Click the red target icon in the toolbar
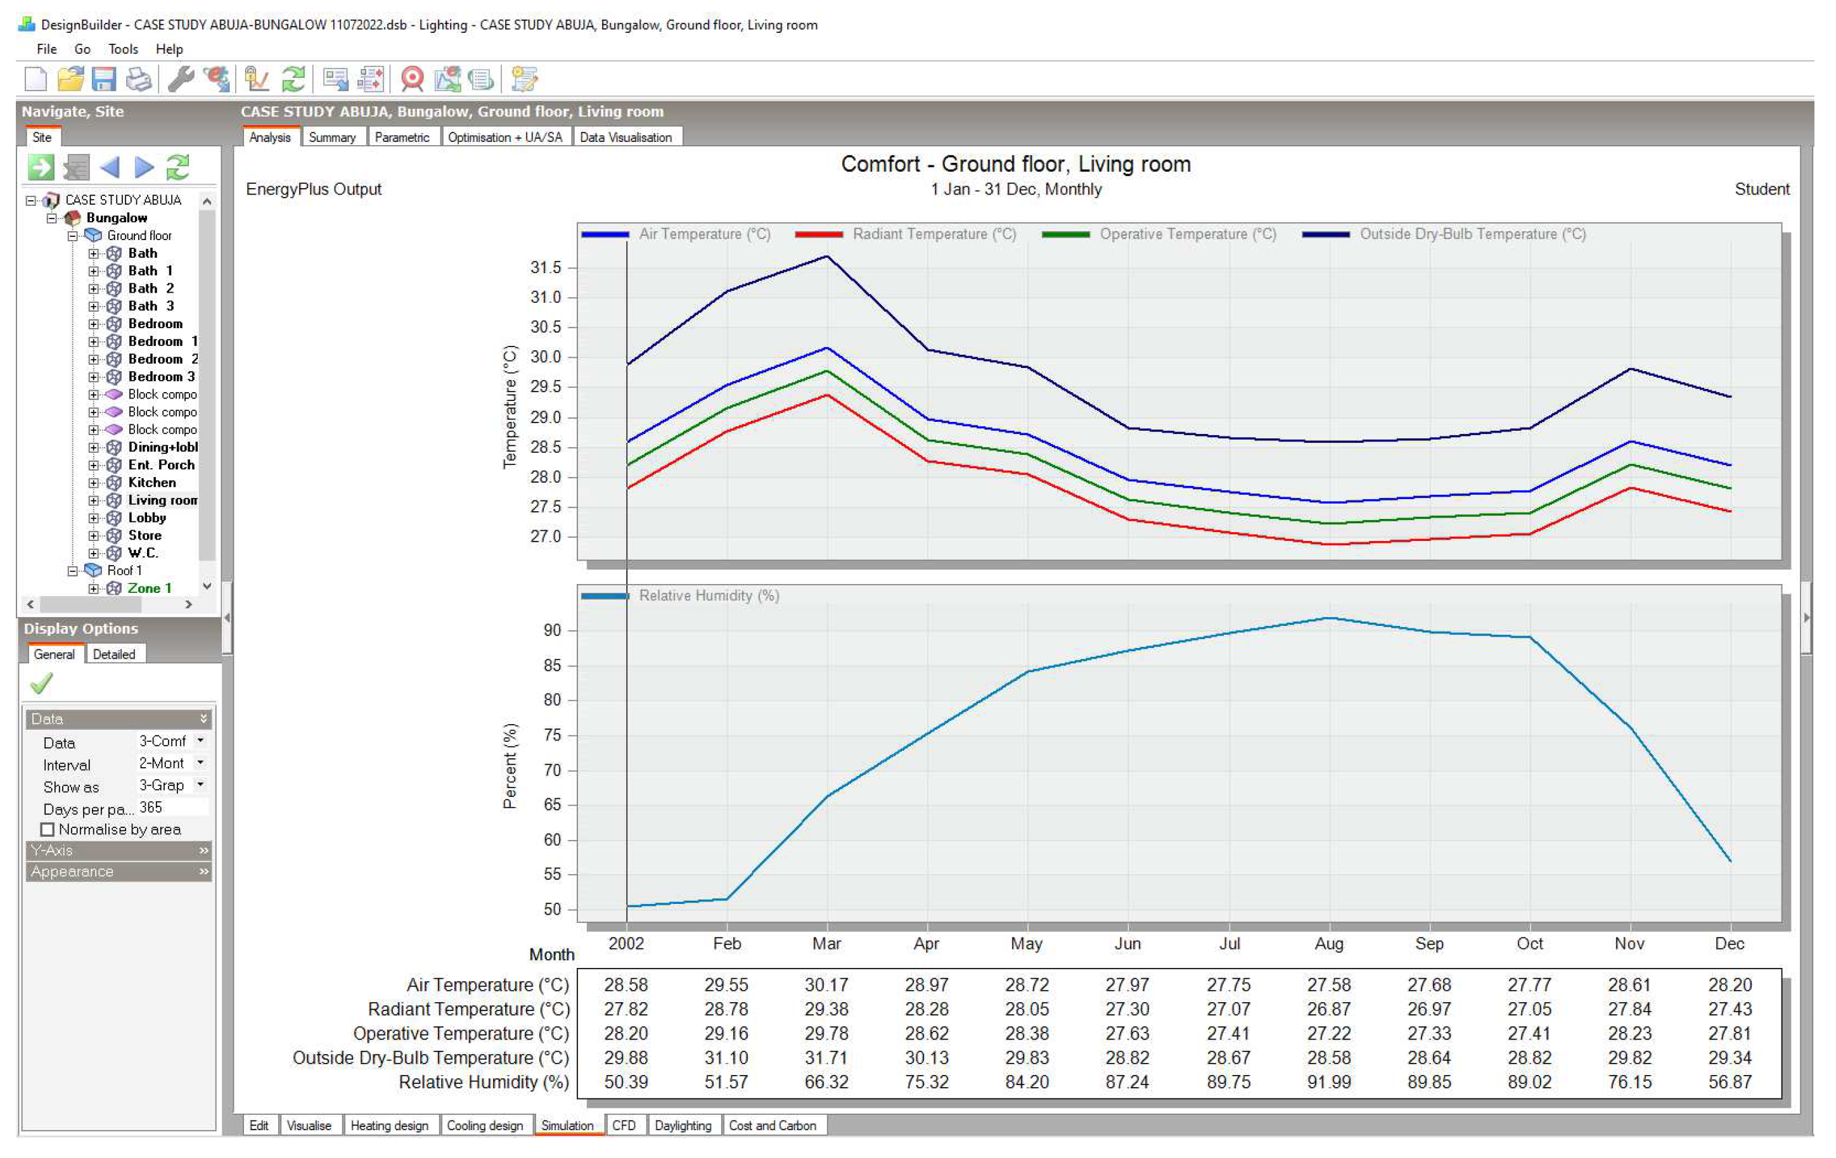 click(x=413, y=79)
